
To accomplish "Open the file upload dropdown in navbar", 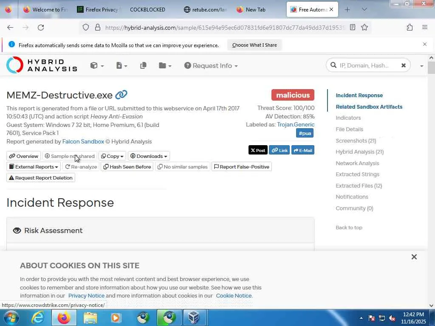I will click(x=121, y=66).
